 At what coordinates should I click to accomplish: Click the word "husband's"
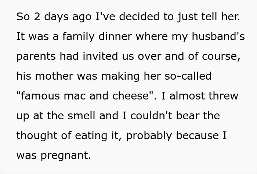[218, 36]
